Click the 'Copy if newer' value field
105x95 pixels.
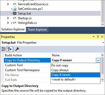(x=73, y=60)
